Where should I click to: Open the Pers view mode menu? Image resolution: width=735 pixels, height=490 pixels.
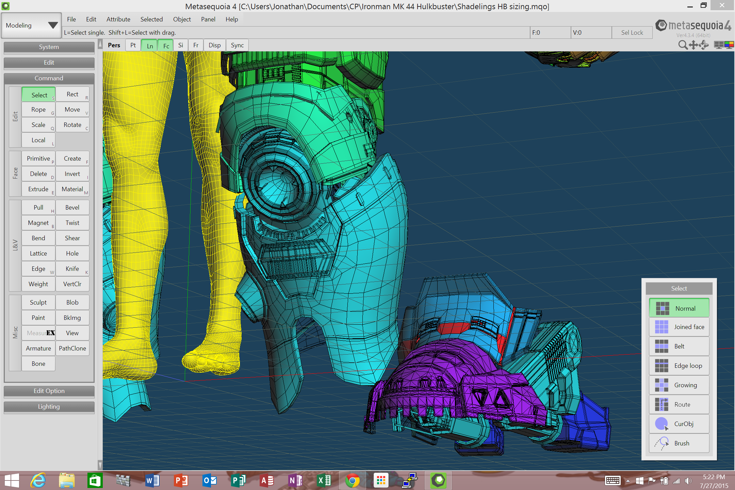pos(114,45)
